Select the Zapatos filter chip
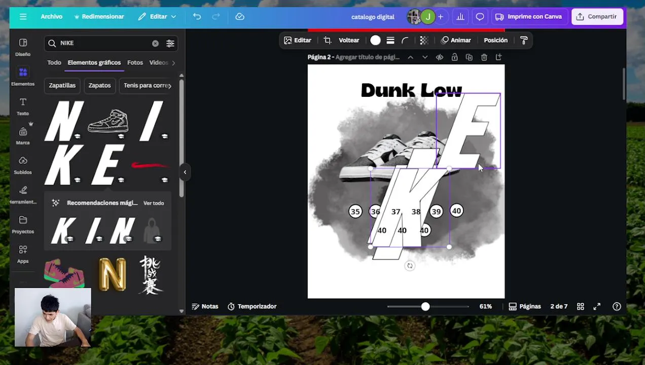 [x=99, y=85]
